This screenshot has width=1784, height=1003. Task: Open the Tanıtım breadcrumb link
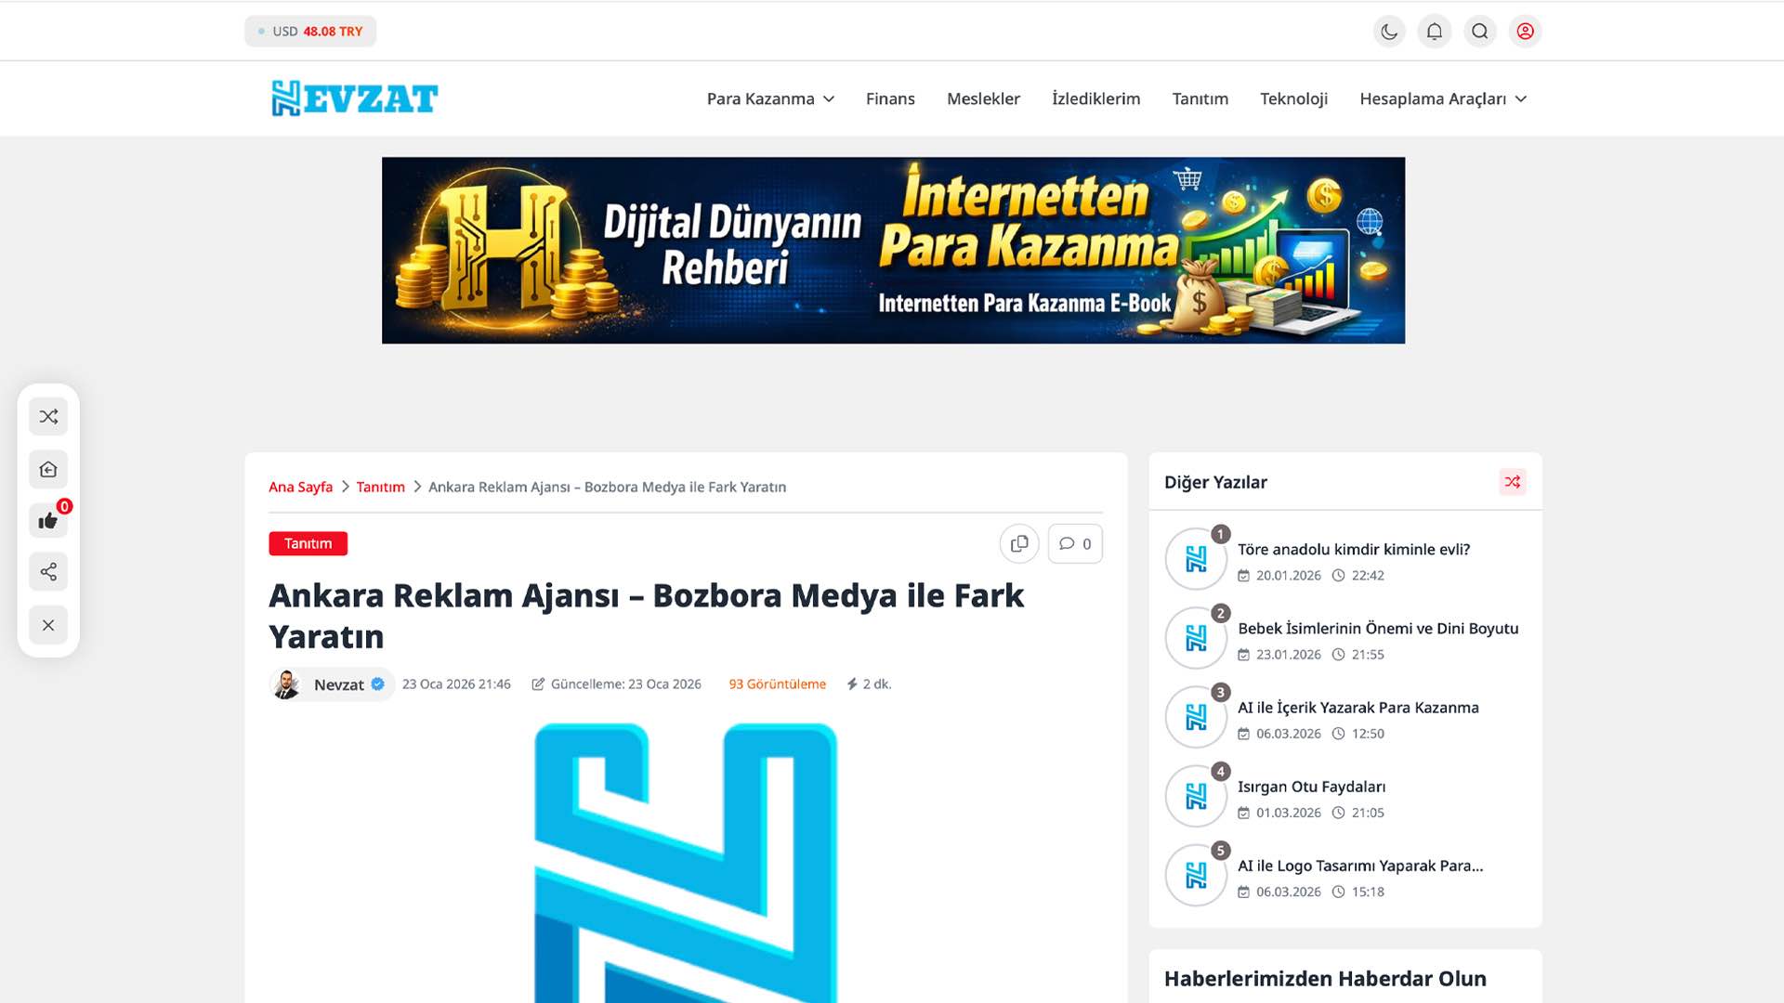point(380,487)
